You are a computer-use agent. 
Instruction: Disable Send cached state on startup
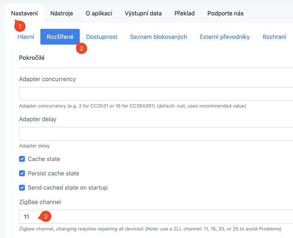22,187
